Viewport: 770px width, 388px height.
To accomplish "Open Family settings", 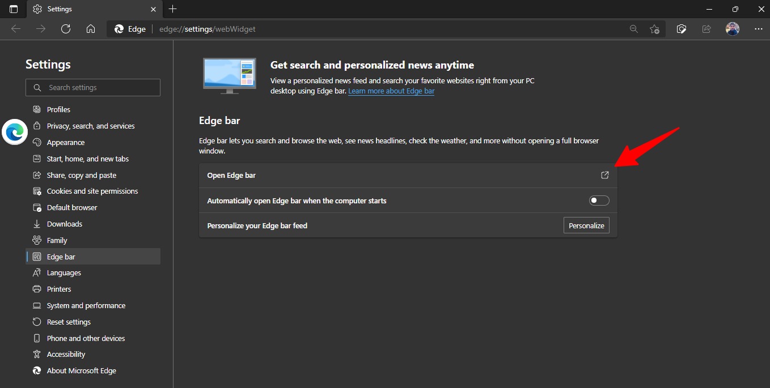I will tap(93, 240).
